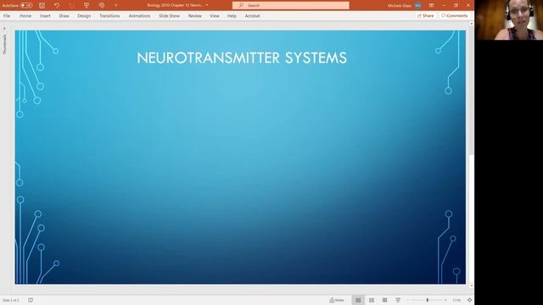This screenshot has width=543, height=305.
Task: Toggle the AutoSave switch
Action: [26, 5]
